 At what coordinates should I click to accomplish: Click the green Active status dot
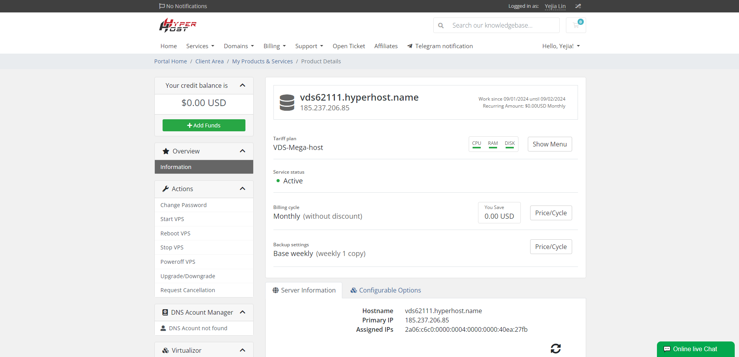[278, 181]
